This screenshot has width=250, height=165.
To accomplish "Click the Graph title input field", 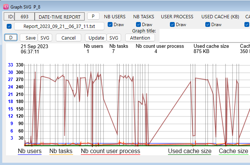I will click(204, 37).
